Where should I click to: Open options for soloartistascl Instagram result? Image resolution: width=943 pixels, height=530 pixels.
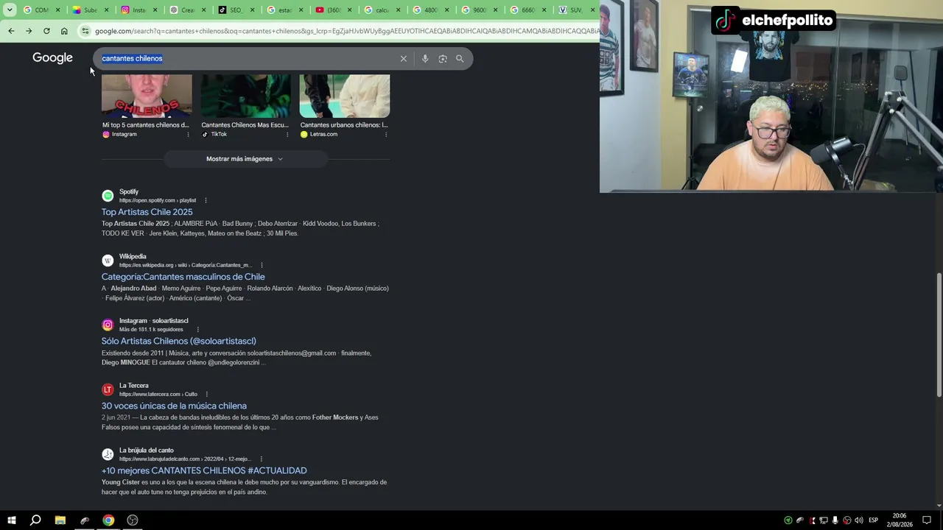pyautogui.click(x=197, y=329)
